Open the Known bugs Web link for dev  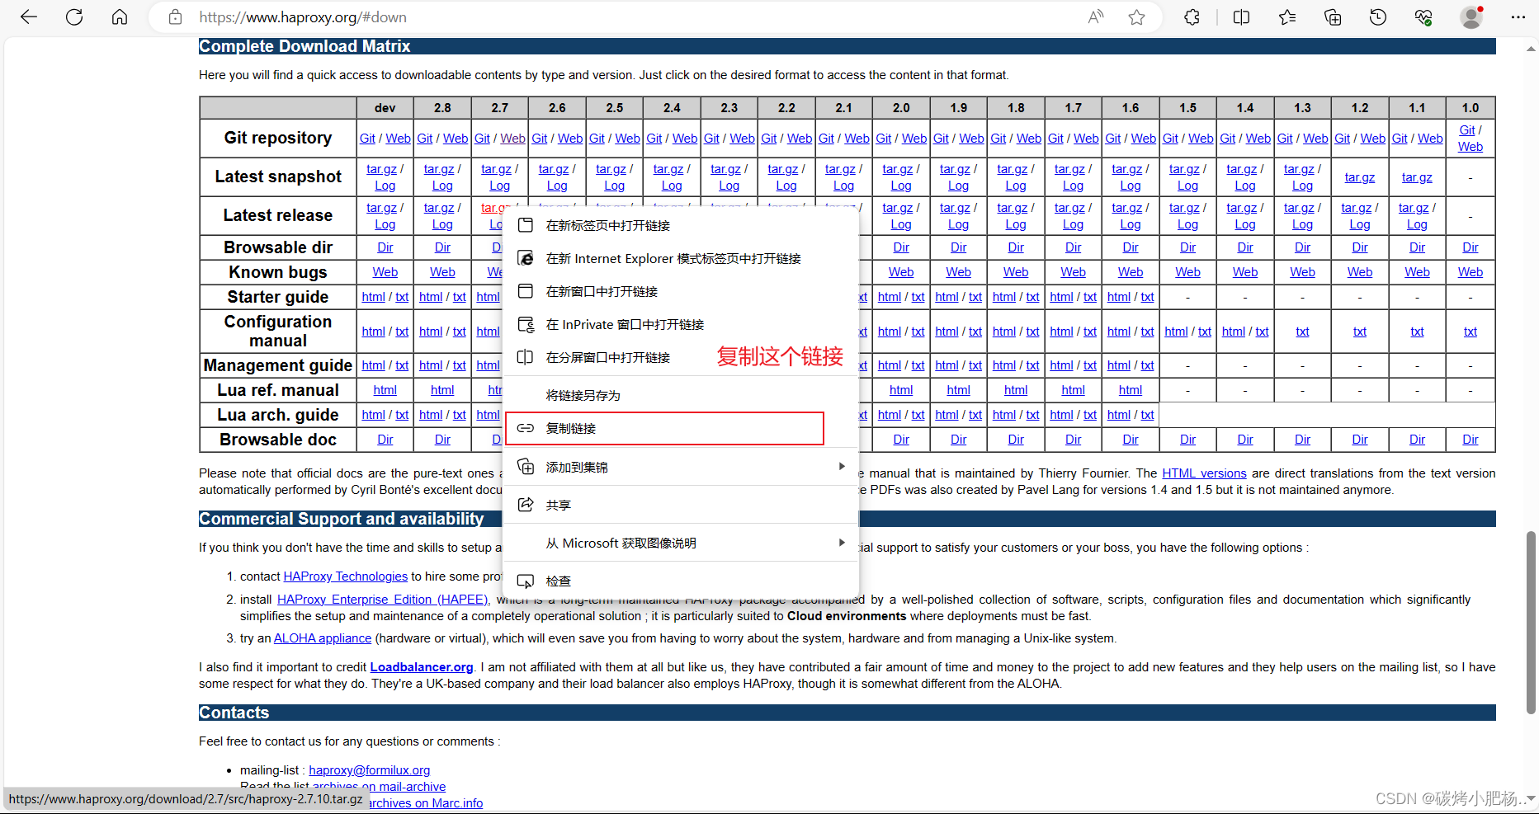(385, 271)
